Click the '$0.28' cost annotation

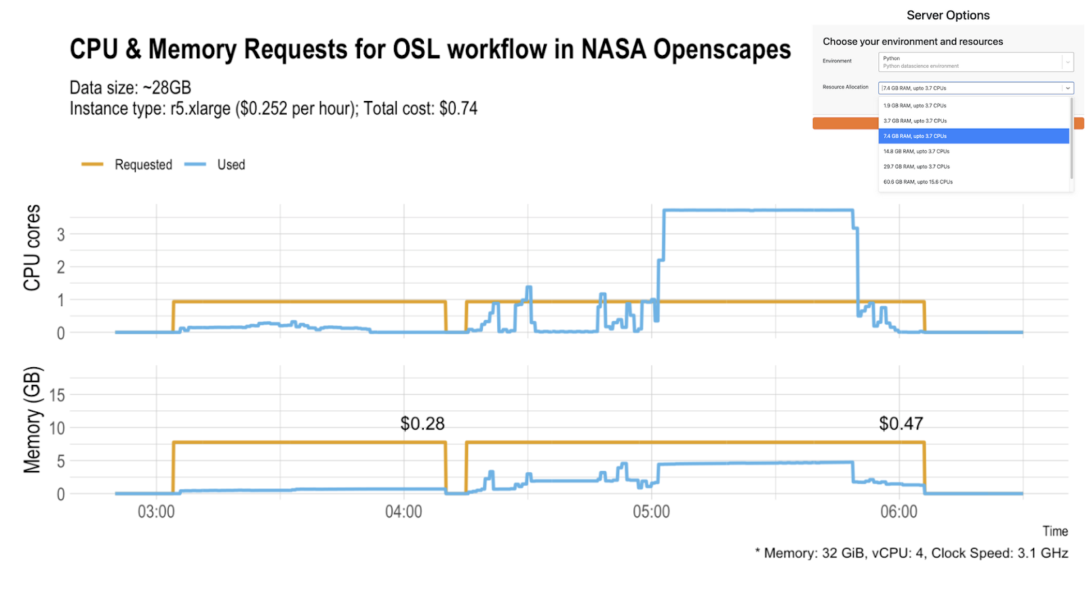422,423
